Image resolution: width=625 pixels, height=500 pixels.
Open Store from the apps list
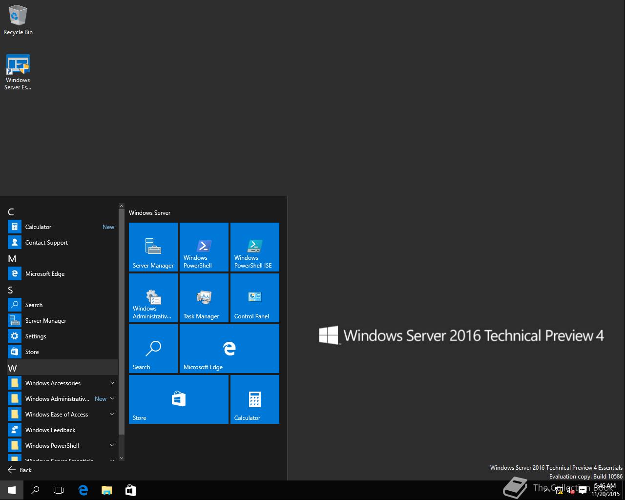[62, 352]
